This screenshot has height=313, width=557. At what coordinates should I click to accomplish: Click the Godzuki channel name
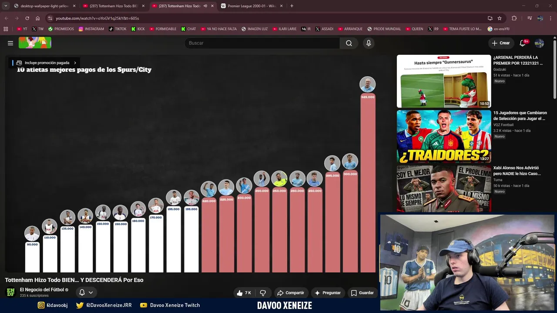pyautogui.click(x=500, y=70)
